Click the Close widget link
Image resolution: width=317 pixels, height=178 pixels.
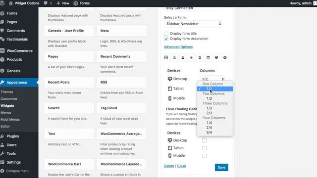[x=182, y=166]
